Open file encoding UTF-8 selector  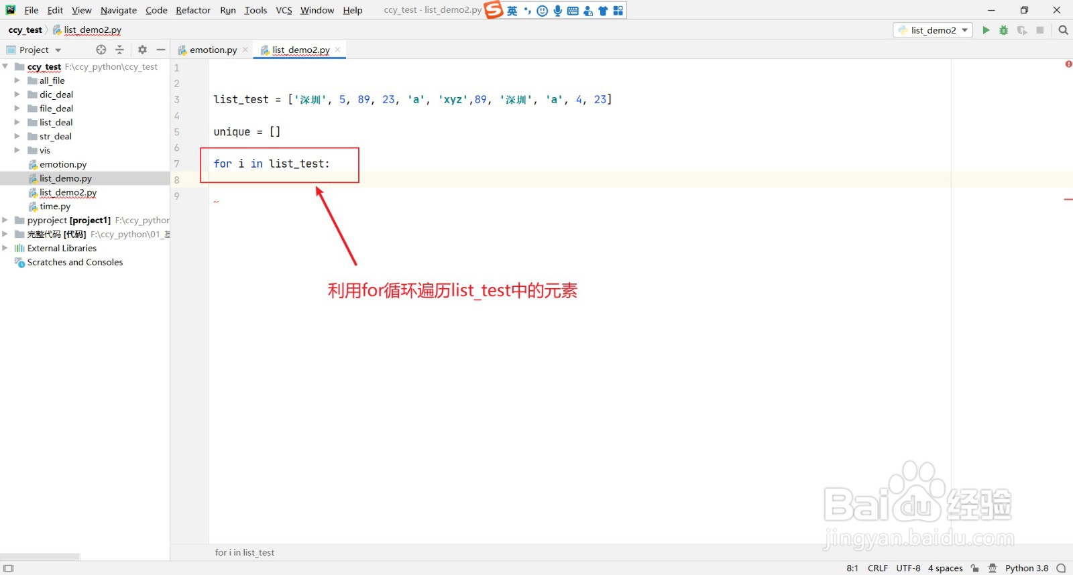tap(908, 568)
